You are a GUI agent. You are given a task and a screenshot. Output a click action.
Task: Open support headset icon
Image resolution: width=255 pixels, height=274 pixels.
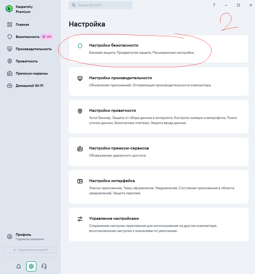(44, 266)
